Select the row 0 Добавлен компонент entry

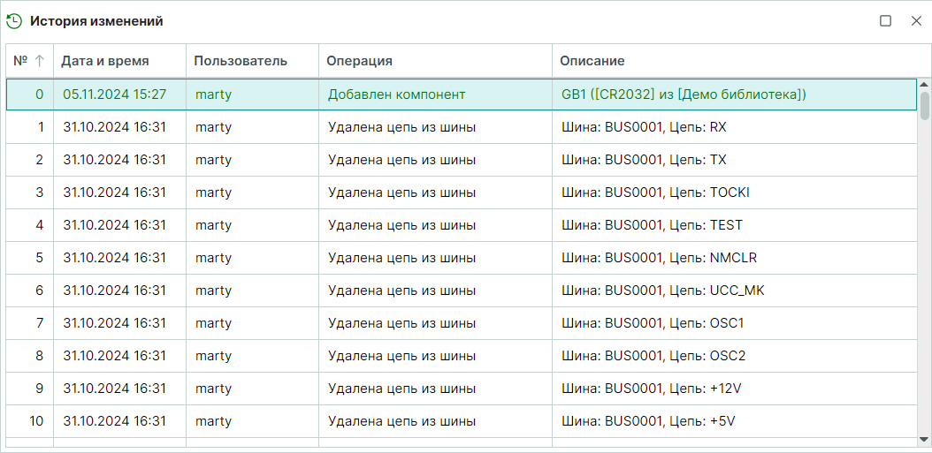point(396,94)
